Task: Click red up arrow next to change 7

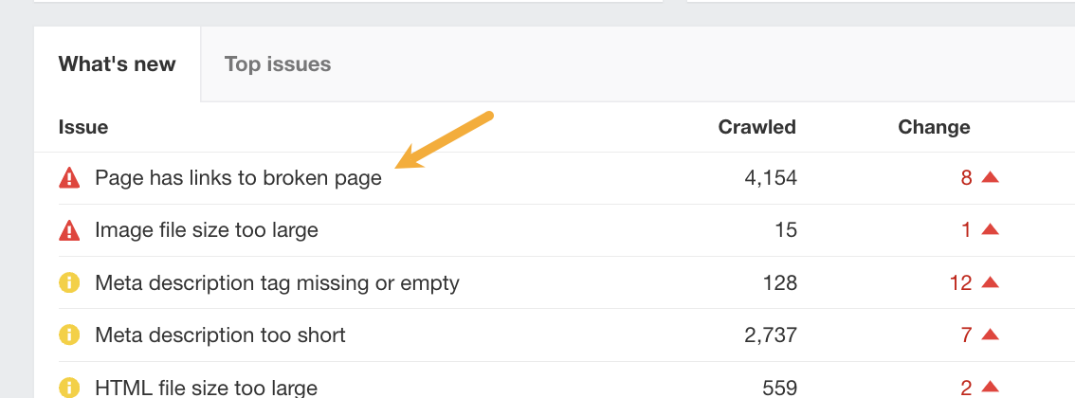Action: tap(991, 334)
